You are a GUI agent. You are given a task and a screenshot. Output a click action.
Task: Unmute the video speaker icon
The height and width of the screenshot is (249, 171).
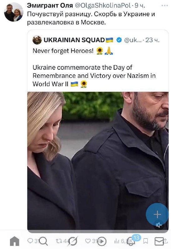click(159, 225)
